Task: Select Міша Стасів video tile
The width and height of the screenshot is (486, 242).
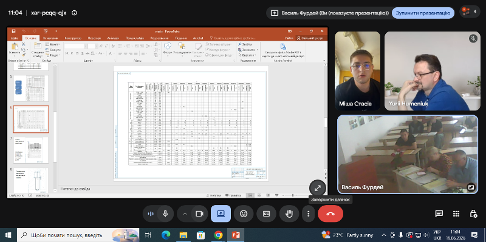Action: [357, 71]
